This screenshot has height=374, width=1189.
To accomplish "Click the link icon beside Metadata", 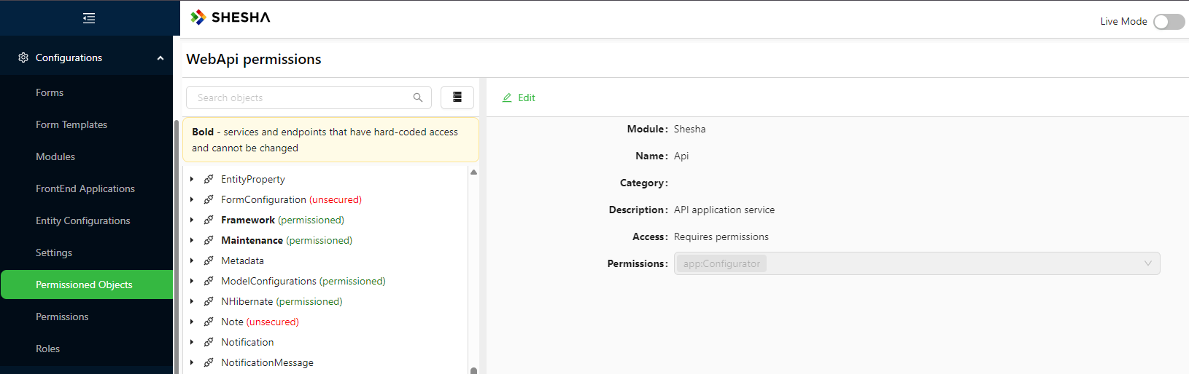I will (209, 260).
